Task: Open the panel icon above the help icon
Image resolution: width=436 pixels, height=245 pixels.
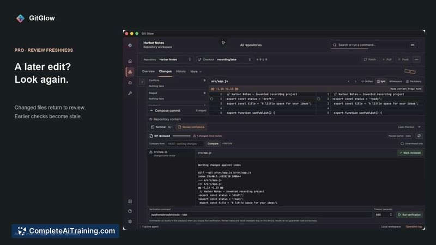Action: 130,201
